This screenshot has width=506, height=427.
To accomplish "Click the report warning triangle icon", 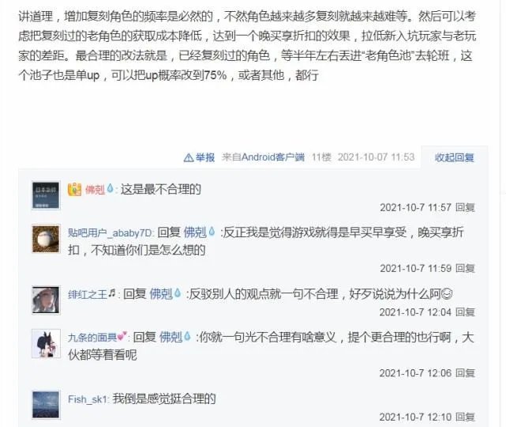I will (189, 157).
